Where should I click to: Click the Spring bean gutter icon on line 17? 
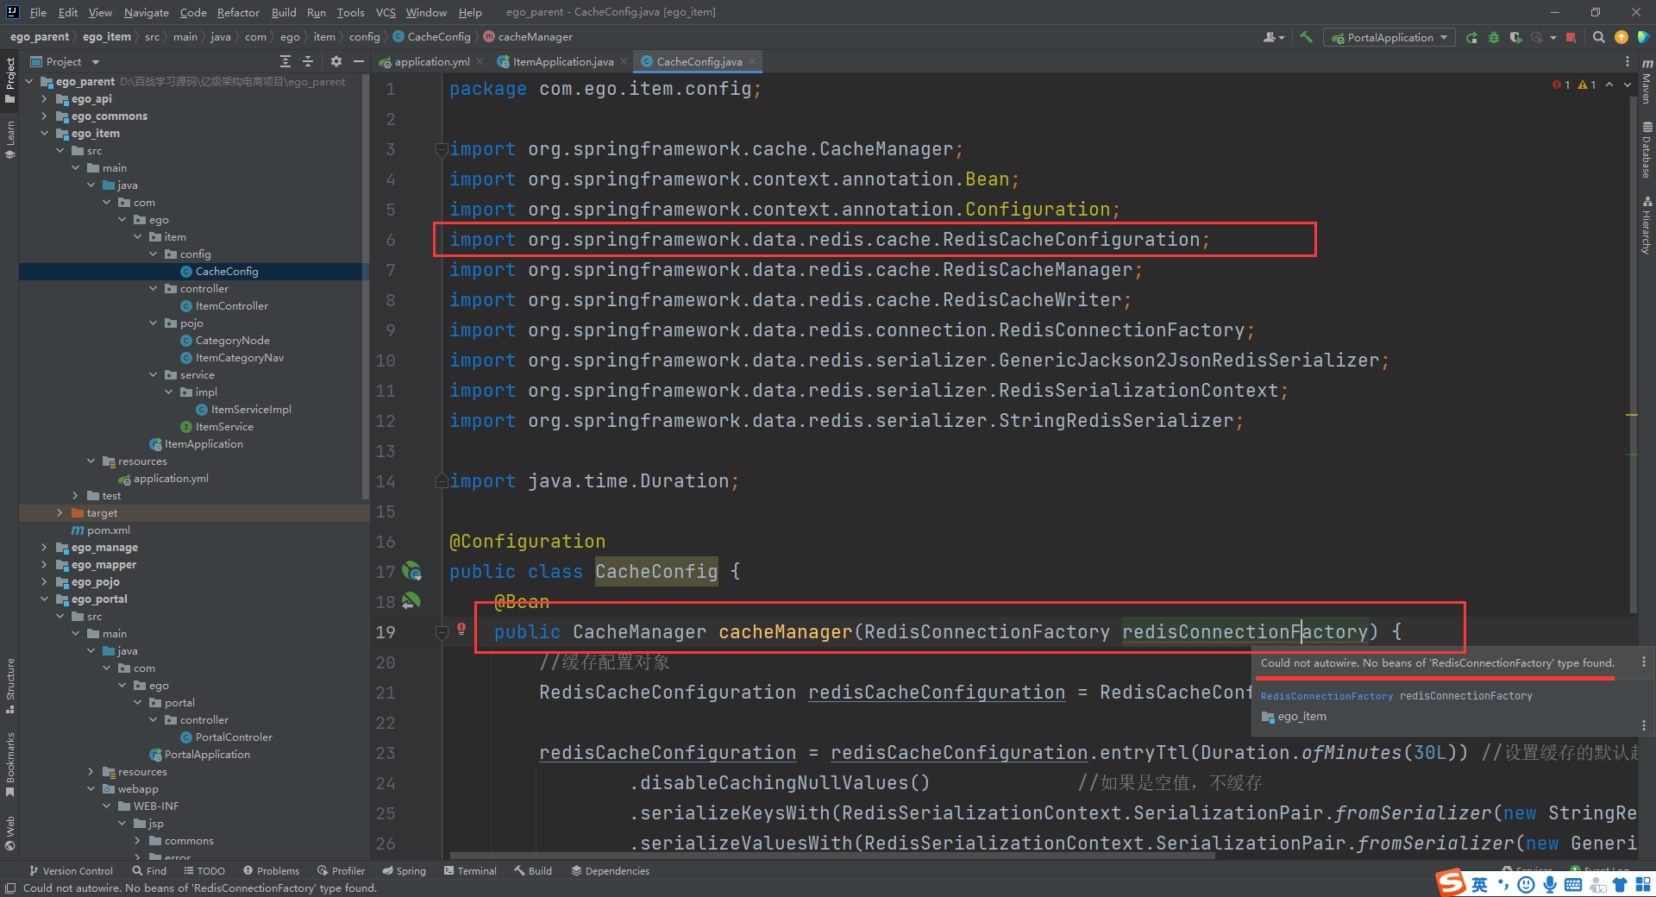tap(412, 571)
